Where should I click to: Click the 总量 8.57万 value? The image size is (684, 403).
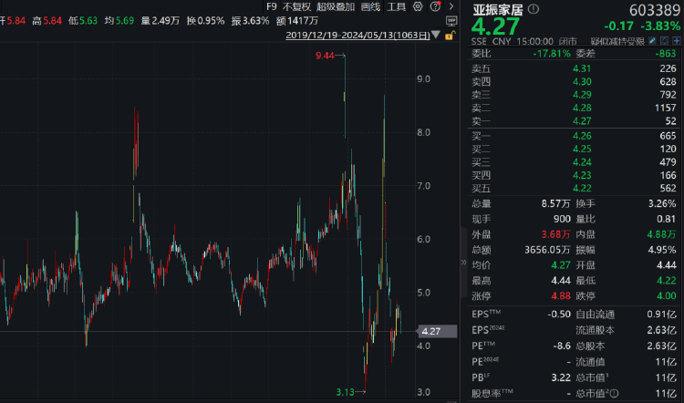click(x=555, y=203)
